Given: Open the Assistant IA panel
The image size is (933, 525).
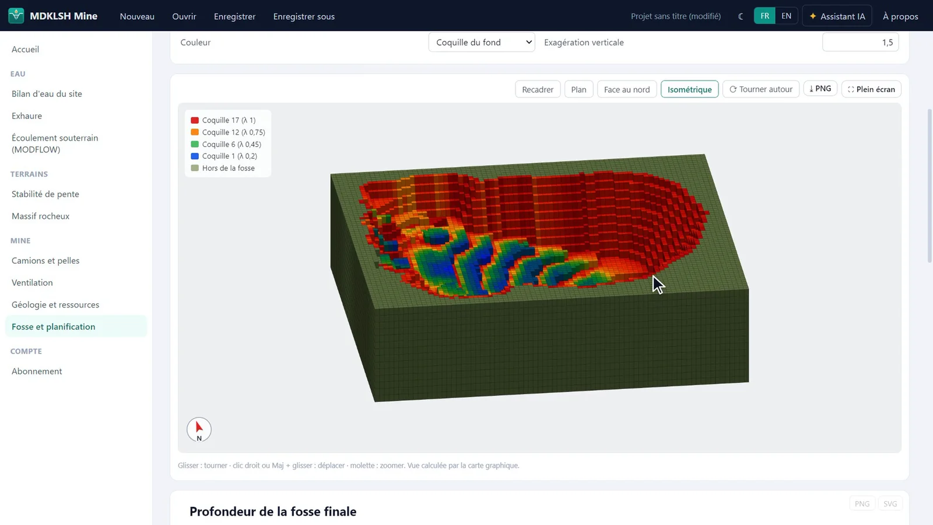Looking at the screenshot, I should 837,16.
